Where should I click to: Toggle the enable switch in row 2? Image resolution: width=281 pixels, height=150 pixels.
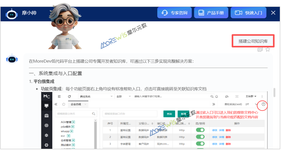tap(200, 137)
